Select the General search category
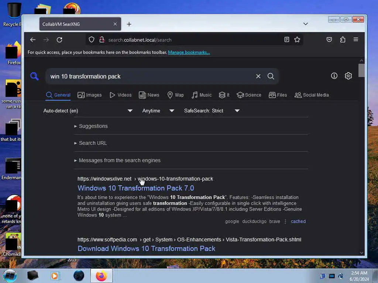Viewport: 378px width, 283px height. 58,95
